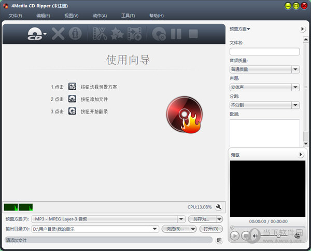The width and height of the screenshot is (311, 251).
Task: Click the Start Ripping disc toolbar icon
Action: click(159, 34)
